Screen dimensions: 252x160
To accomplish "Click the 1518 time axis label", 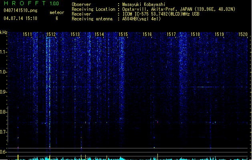I will pyautogui.click(x=195, y=34).
